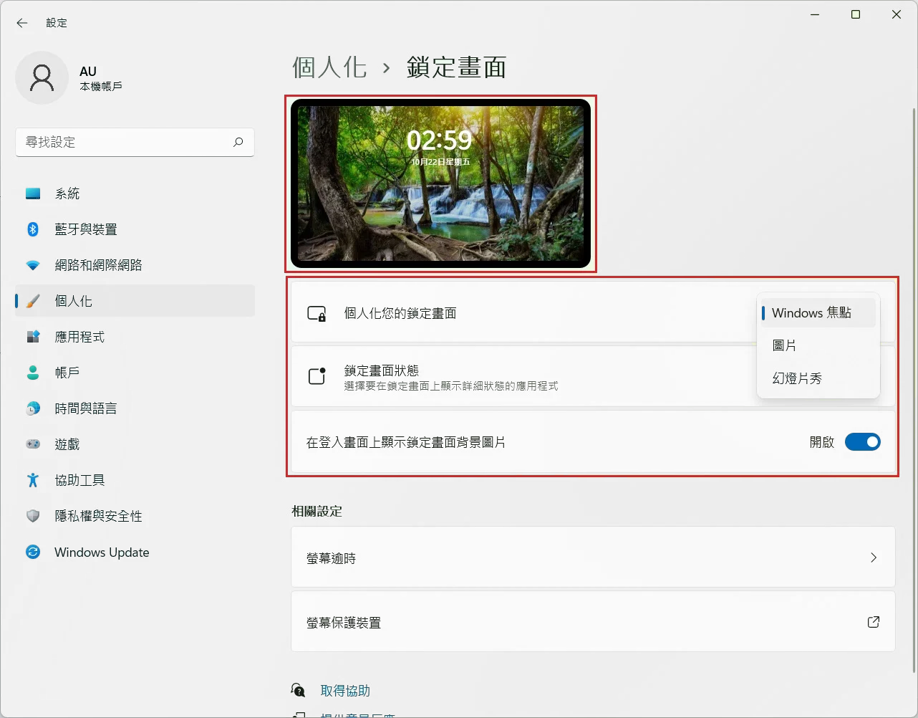This screenshot has height=718, width=918.
Task: Open 螢幕保護裝置 settings row
Action: (593, 622)
